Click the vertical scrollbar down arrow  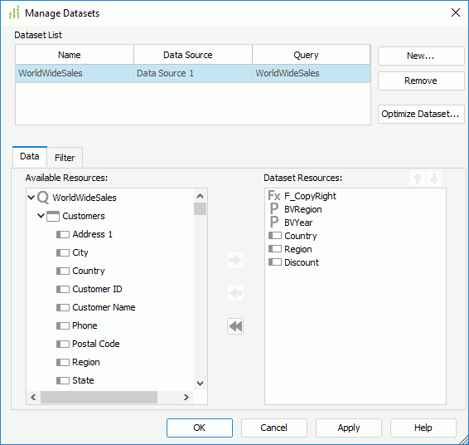click(200, 384)
